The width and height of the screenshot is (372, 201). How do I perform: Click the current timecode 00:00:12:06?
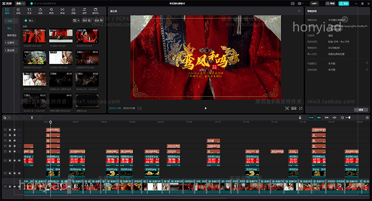point(115,108)
